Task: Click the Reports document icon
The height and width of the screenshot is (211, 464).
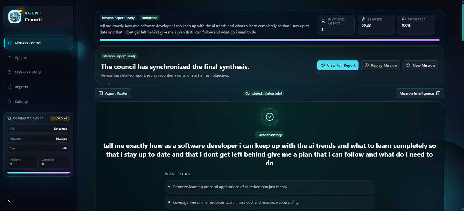Action: pos(9,87)
